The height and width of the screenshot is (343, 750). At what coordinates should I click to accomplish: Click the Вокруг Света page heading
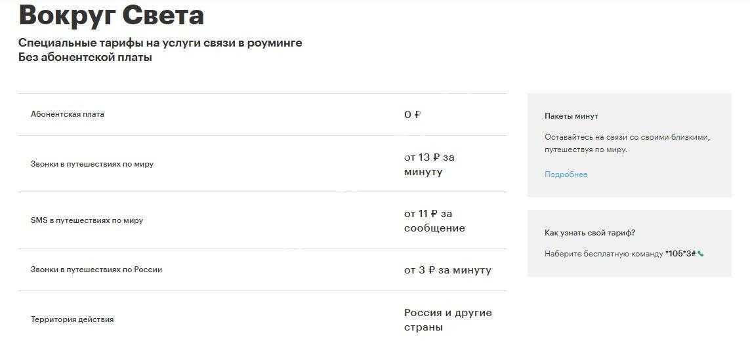point(111,16)
